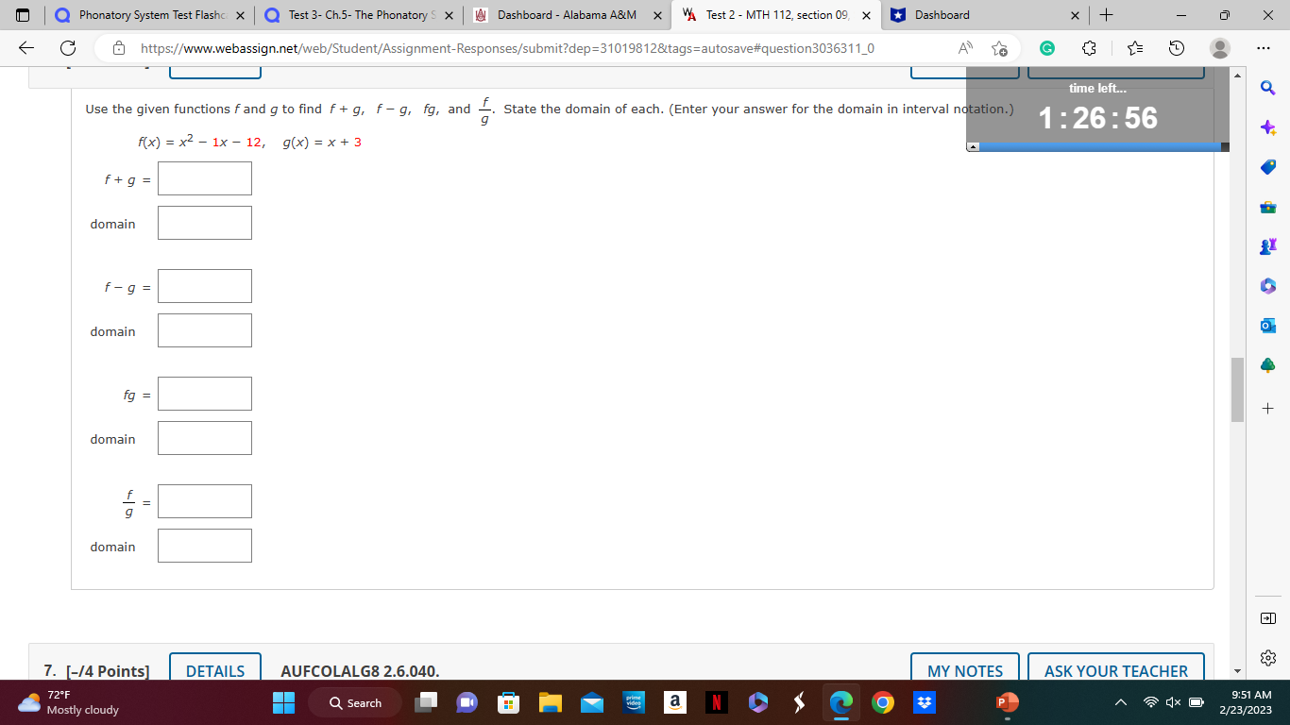The width and height of the screenshot is (1290, 725).
Task: Show hidden system tray icons
Action: (1120, 702)
